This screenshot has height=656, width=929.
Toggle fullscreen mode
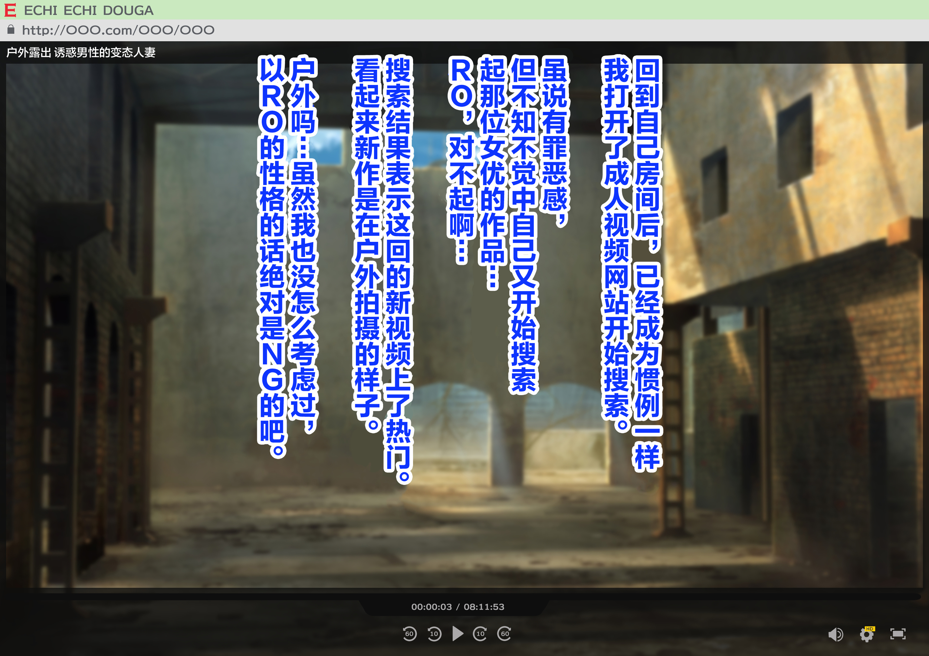coord(898,634)
